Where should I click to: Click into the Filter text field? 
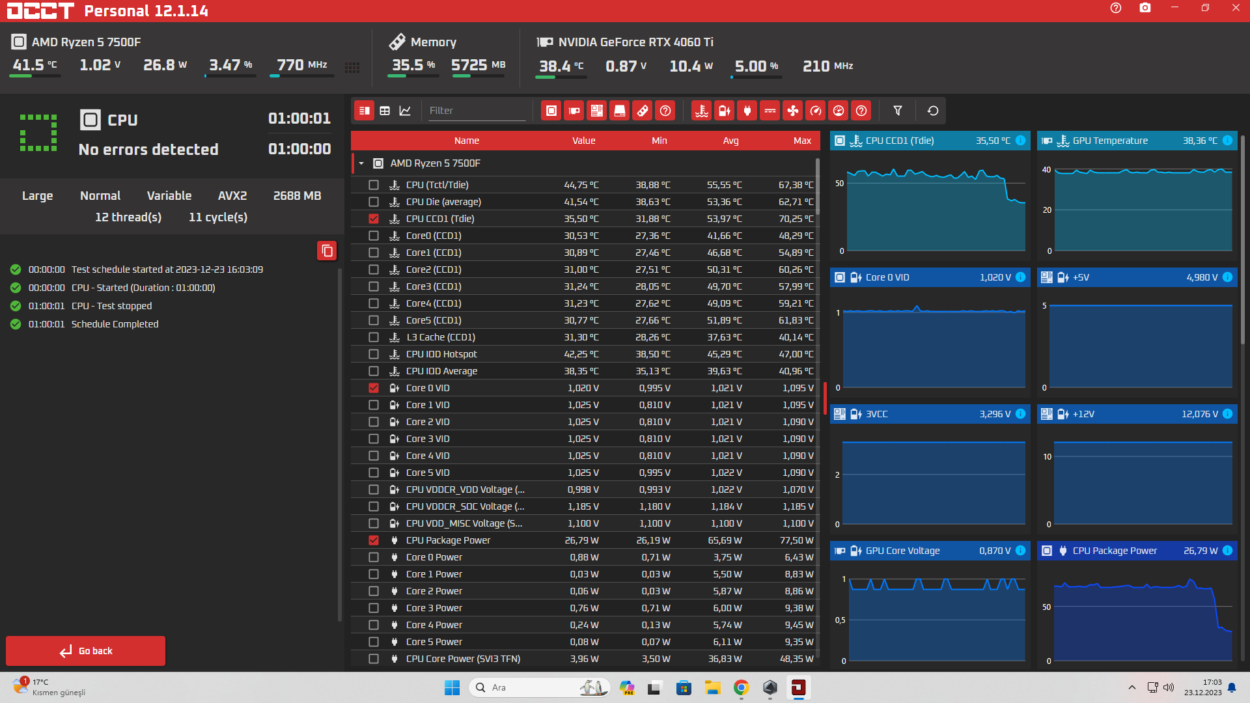(475, 111)
